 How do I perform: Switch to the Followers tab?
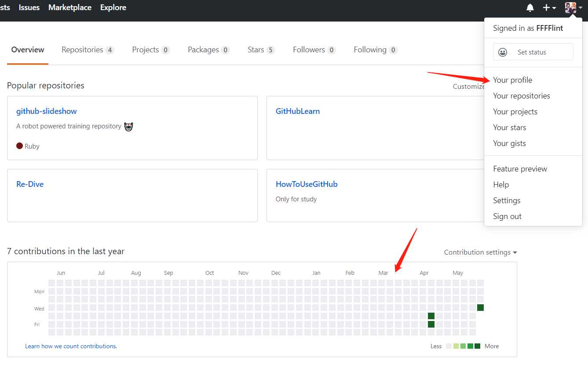314,50
